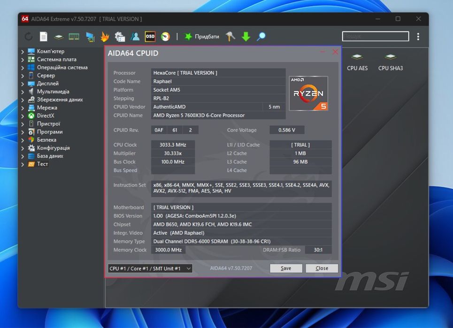Close the AIDA64 CPUID dialog with X
This screenshot has width=453, height=328.
pos(335,52)
